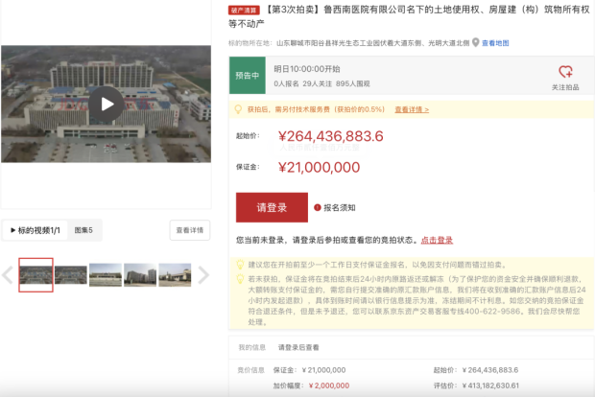Select the fifth thumbnail image

[175, 275]
